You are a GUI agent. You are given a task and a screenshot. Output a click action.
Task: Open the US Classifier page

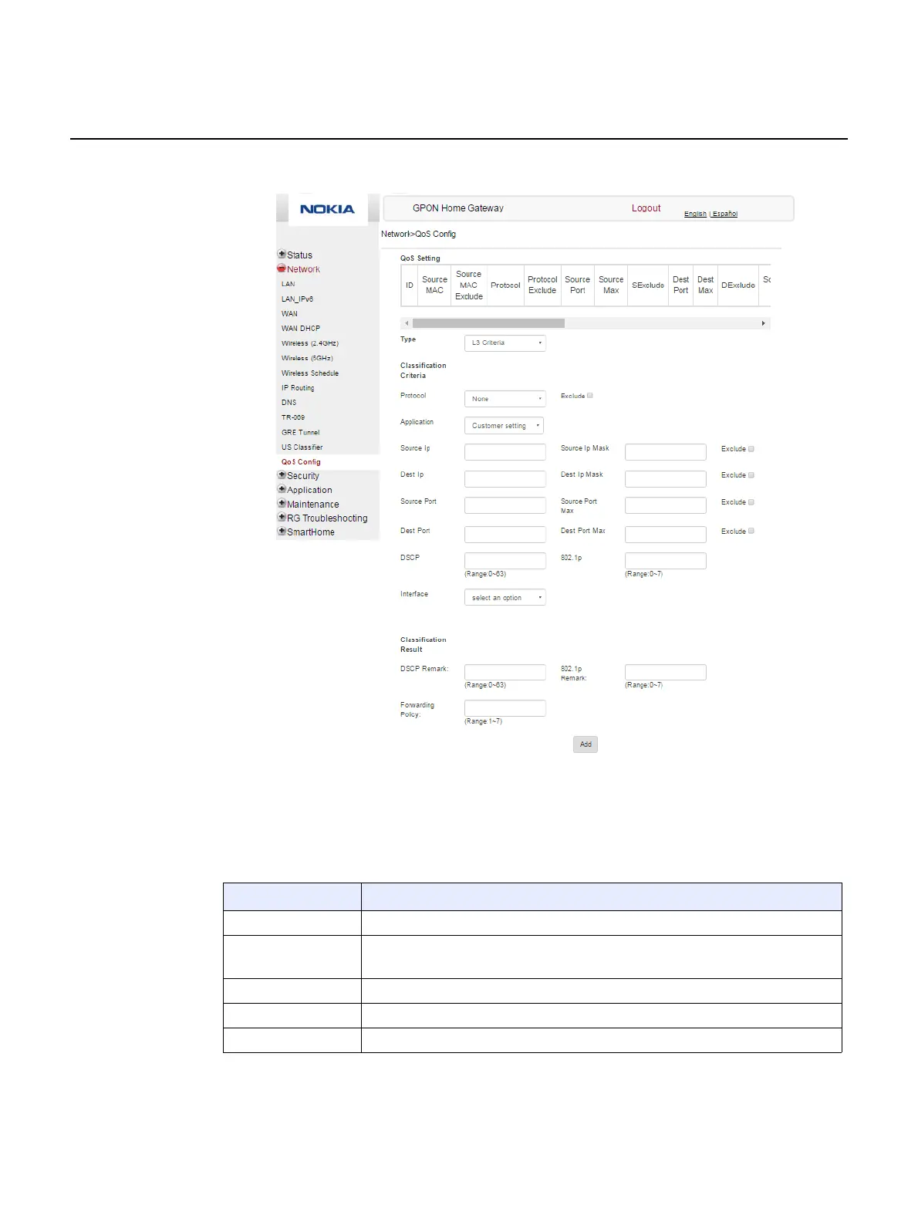[302, 447]
